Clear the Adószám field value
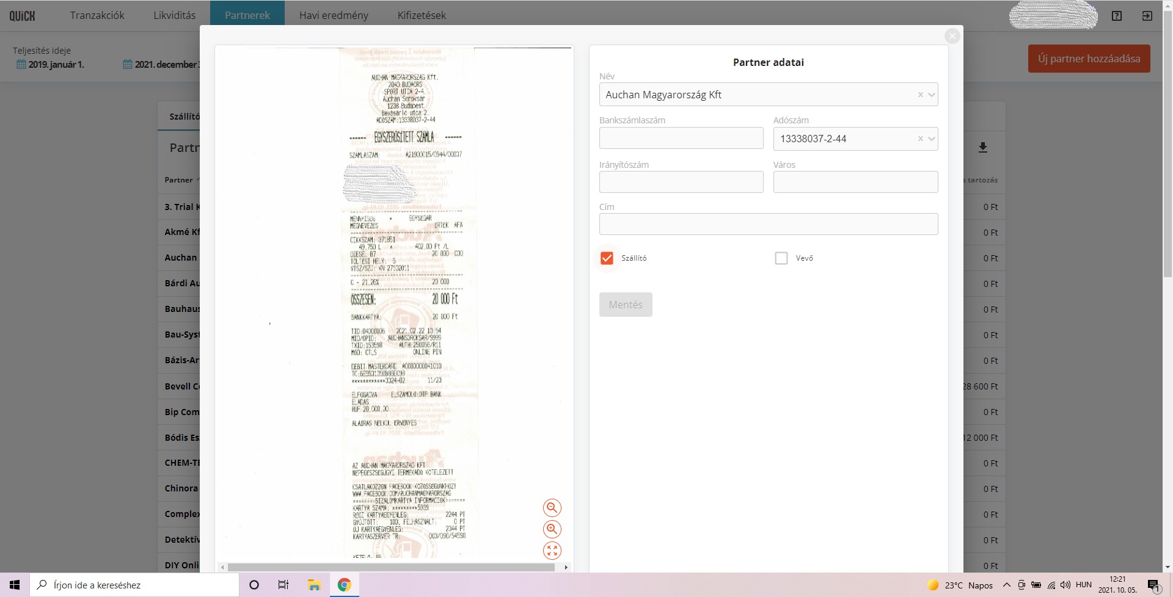The image size is (1173, 597). 920,139
